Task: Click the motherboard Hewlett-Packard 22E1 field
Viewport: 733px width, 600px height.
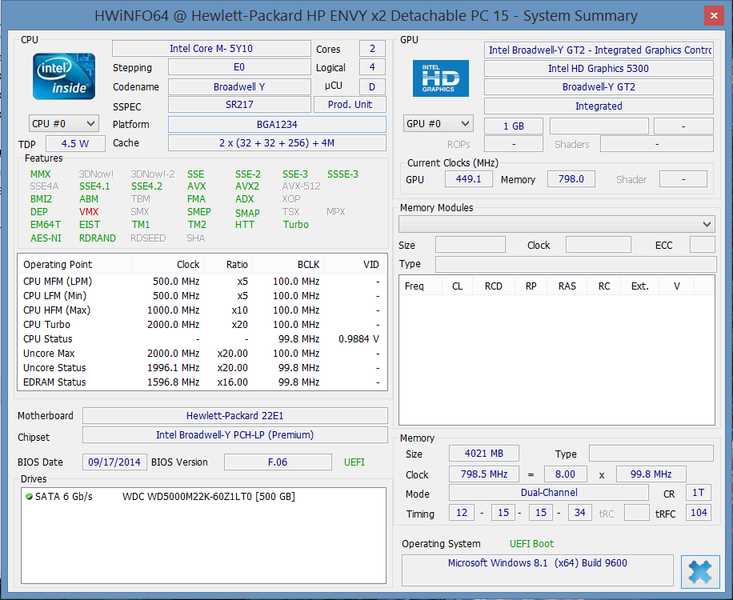Action: (235, 415)
